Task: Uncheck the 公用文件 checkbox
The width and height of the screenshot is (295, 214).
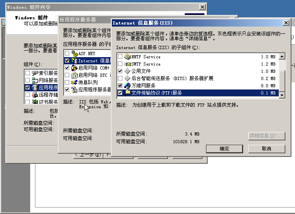Action: point(120,71)
